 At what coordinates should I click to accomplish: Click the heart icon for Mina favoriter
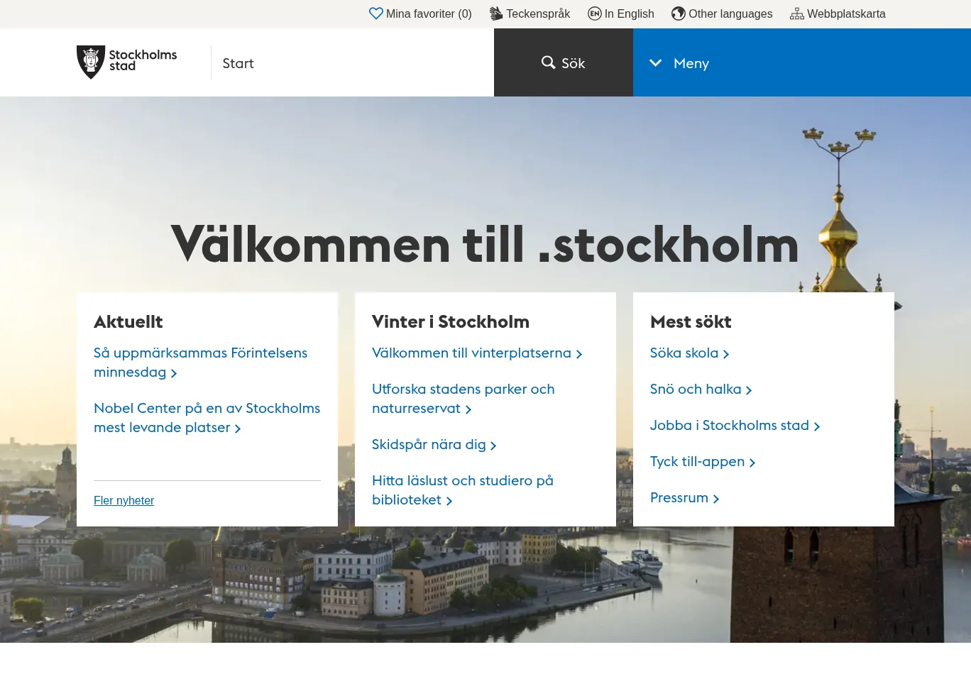[375, 13]
